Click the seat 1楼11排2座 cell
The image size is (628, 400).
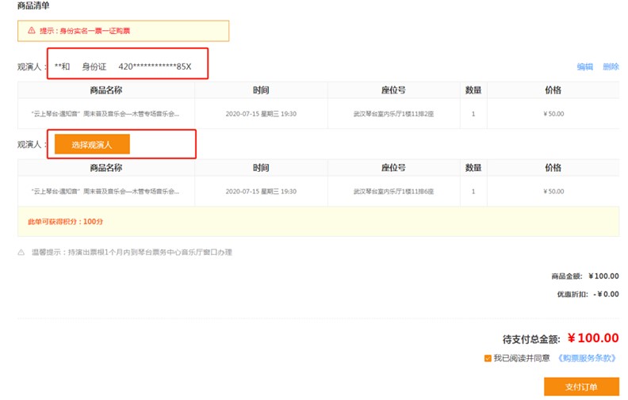[393, 114]
